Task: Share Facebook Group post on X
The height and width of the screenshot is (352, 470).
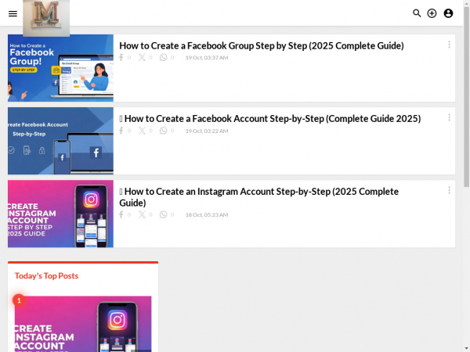Action: [x=142, y=57]
